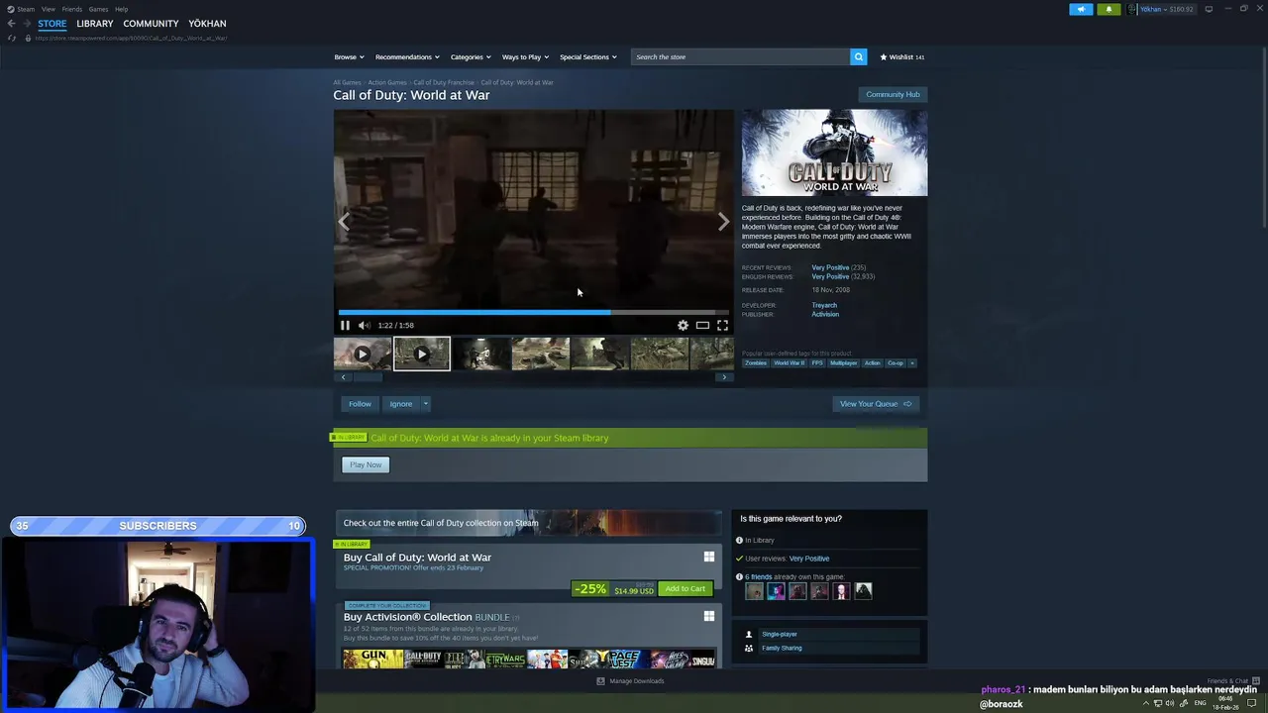Click the Single-player feature icon
This screenshot has height=713, width=1268.
click(748, 634)
